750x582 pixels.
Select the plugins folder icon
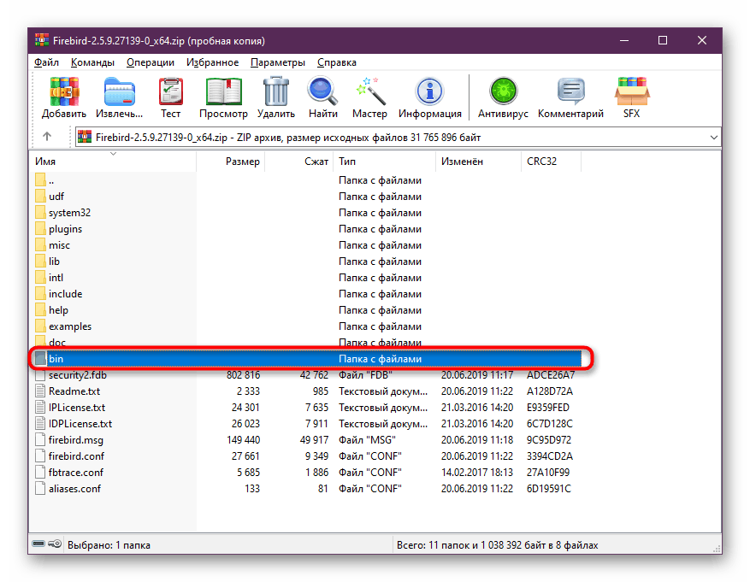[x=40, y=229]
